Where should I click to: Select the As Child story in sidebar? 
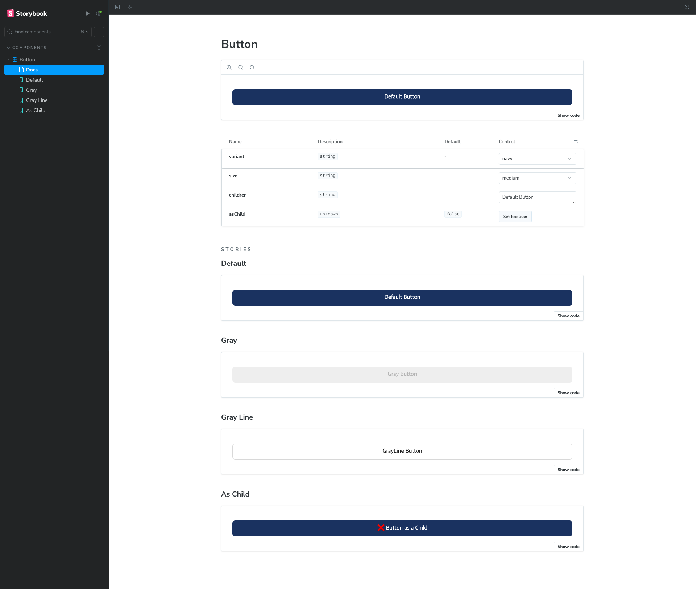pos(36,110)
